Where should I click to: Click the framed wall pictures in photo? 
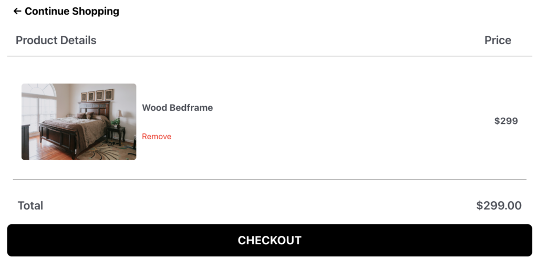click(x=97, y=96)
